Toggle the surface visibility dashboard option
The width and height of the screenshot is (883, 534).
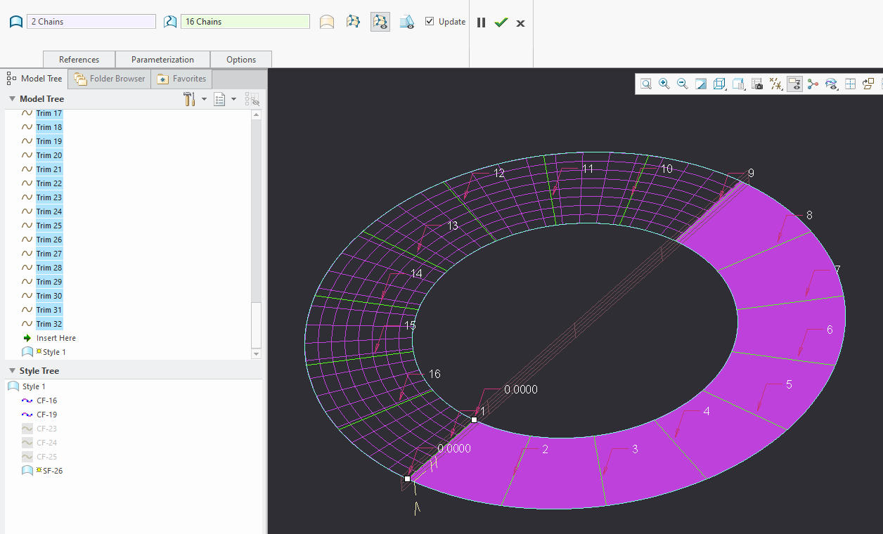point(406,22)
